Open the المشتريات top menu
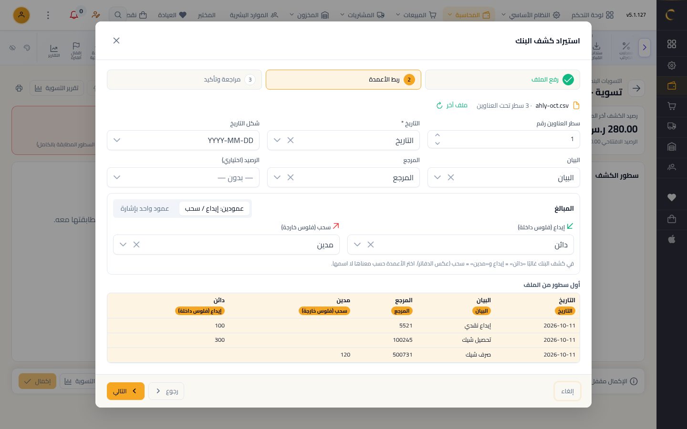 363,15
